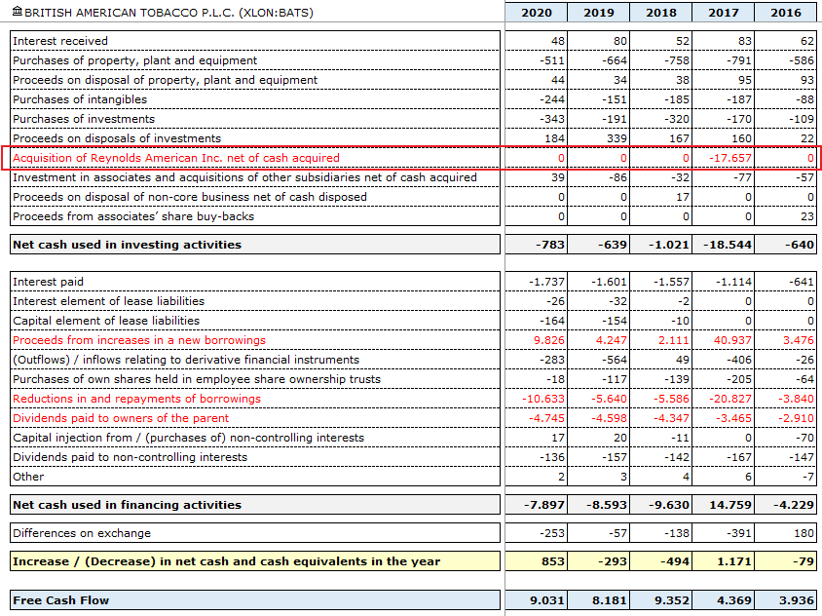Viewport: 822px width, 616px height.
Task: Select the 2017 column header
Action: point(724,13)
